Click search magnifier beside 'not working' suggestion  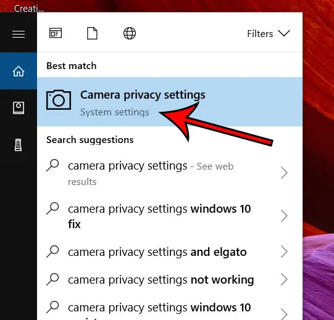pyautogui.click(x=52, y=279)
